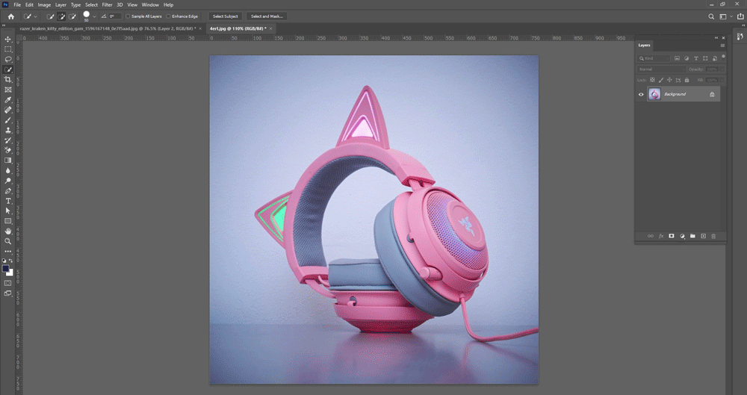Select the Frame tool
The width and height of the screenshot is (747, 395).
point(8,90)
